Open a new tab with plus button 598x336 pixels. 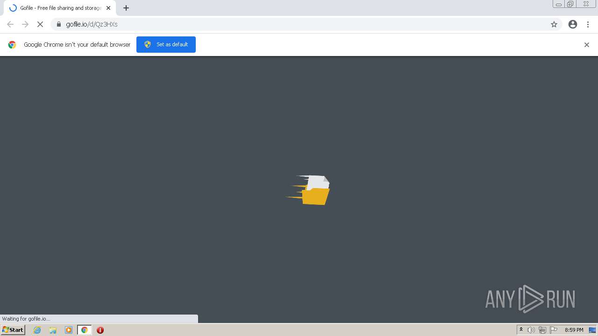tap(126, 8)
